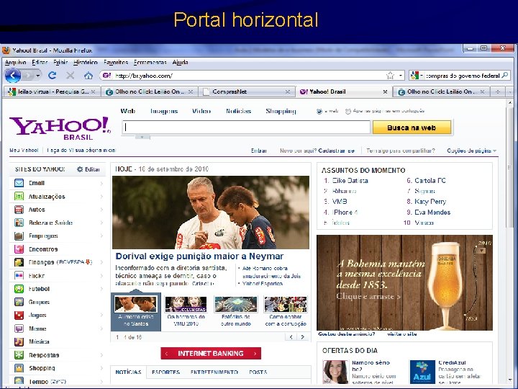Open the Meme icon
Viewport: 518px width, 389px height.
tap(19, 328)
